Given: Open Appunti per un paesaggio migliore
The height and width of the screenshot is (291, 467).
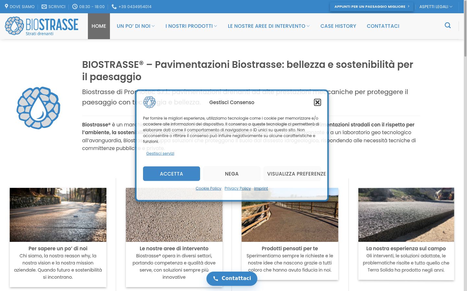Looking at the screenshot, I should (372, 6).
